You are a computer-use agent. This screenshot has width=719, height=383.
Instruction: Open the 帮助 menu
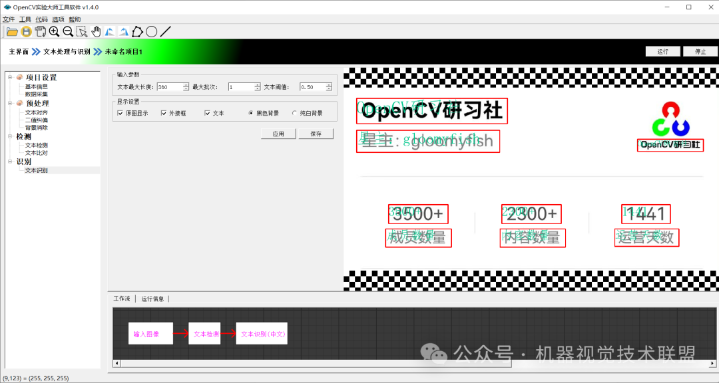[x=75, y=19]
